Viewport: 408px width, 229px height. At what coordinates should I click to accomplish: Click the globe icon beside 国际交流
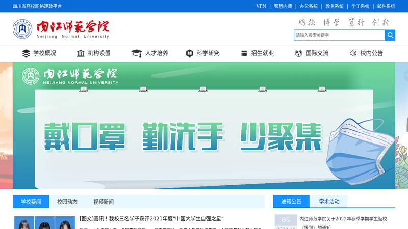(x=298, y=53)
